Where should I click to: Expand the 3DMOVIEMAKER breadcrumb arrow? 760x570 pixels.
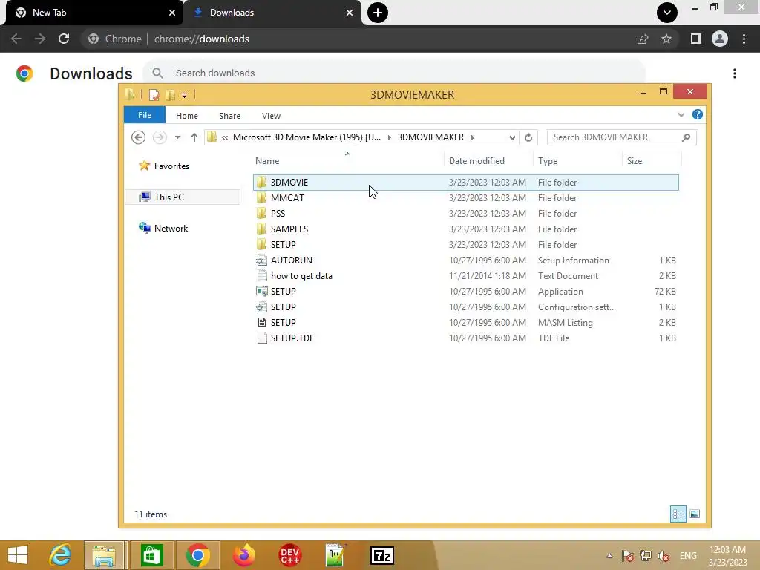click(x=473, y=137)
